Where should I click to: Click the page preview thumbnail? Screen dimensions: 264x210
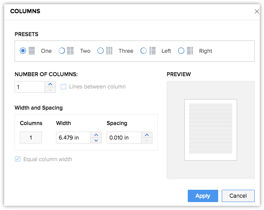[x=211, y=130]
